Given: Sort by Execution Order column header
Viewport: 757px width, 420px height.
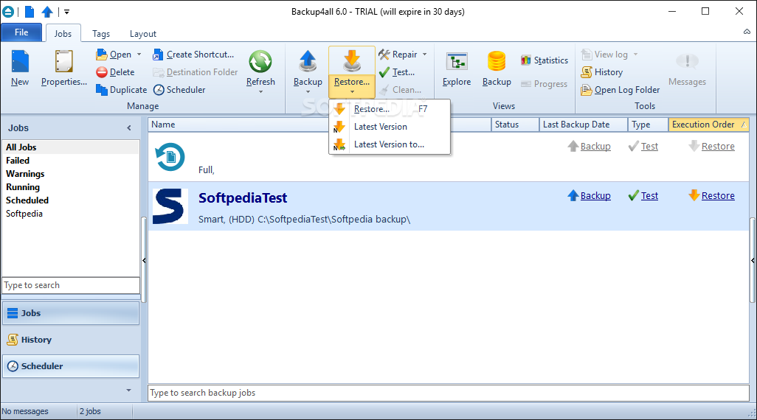Looking at the screenshot, I should click(709, 125).
